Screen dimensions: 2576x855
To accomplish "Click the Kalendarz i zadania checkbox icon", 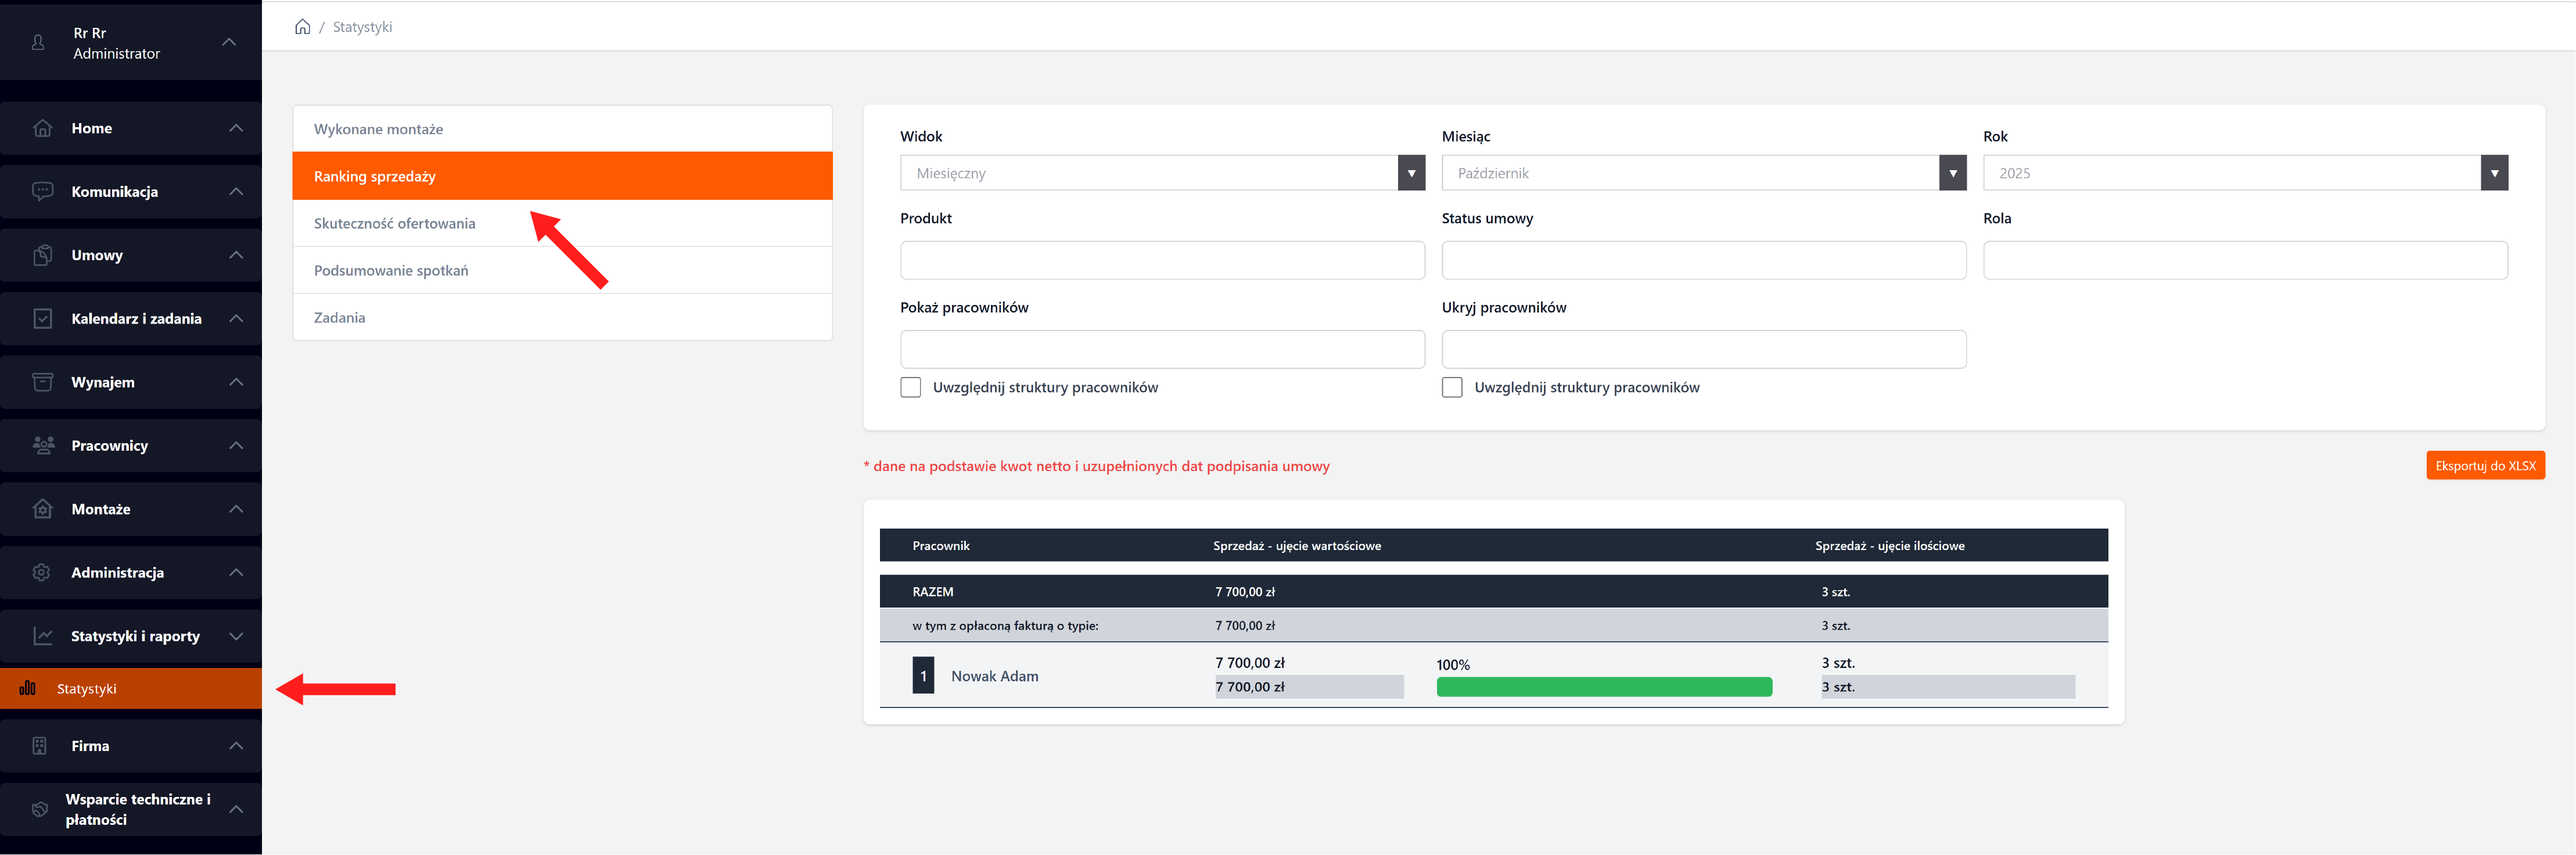I will pos(42,319).
